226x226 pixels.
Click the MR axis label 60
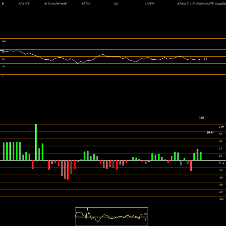point(221,141)
